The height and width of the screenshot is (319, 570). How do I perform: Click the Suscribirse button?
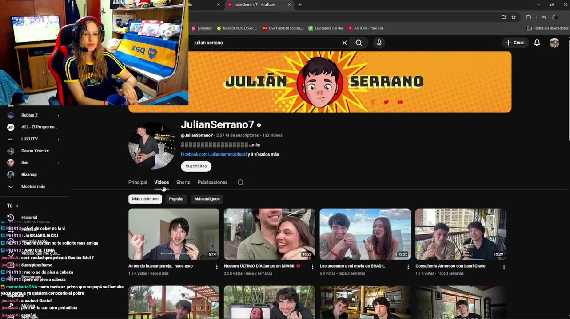point(196,166)
